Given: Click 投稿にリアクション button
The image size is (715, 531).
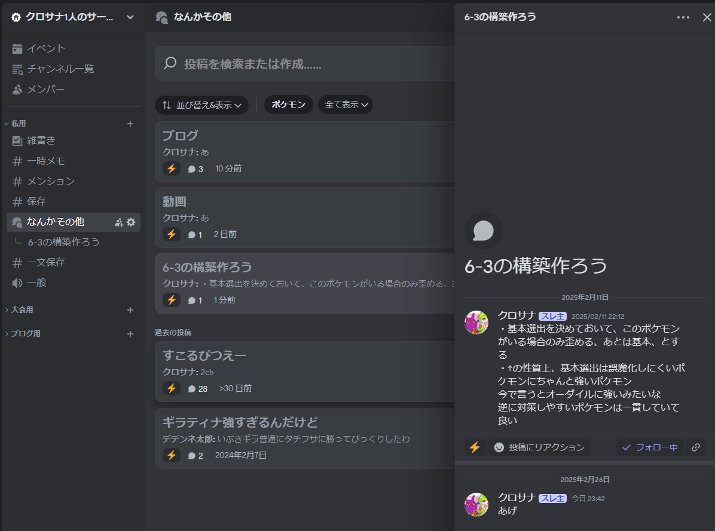Looking at the screenshot, I should tap(539, 447).
